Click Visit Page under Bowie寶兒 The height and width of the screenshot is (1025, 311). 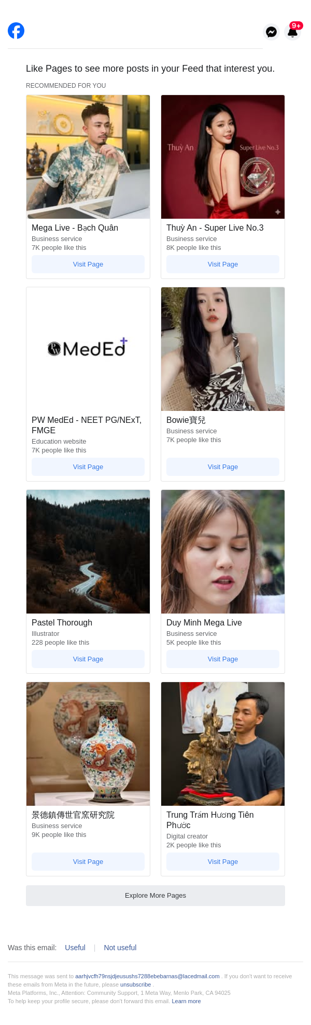[x=223, y=467]
